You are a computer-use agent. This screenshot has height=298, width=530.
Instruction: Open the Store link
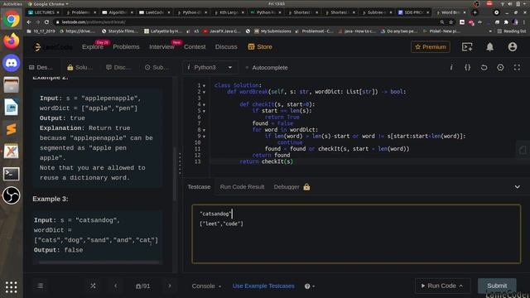pyautogui.click(x=260, y=47)
